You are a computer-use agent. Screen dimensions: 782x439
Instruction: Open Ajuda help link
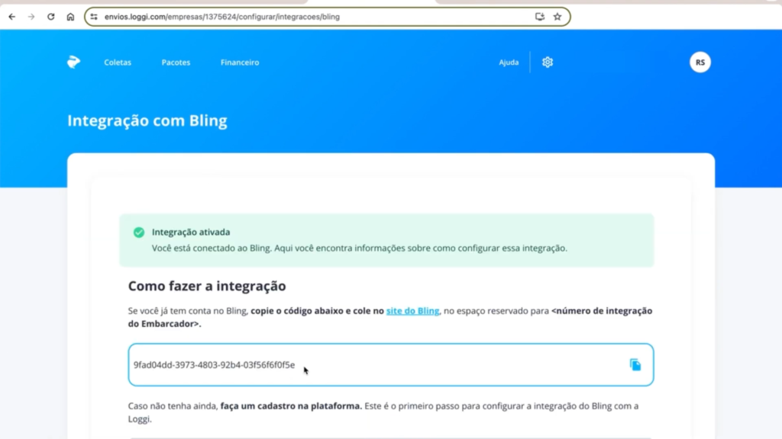click(509, 62)
